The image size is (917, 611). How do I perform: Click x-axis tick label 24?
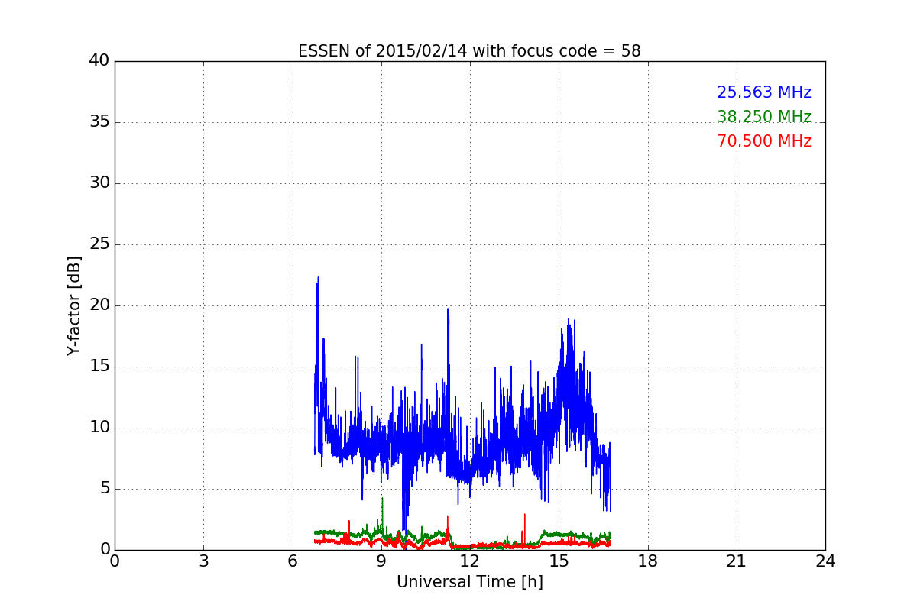pos(825,561)
